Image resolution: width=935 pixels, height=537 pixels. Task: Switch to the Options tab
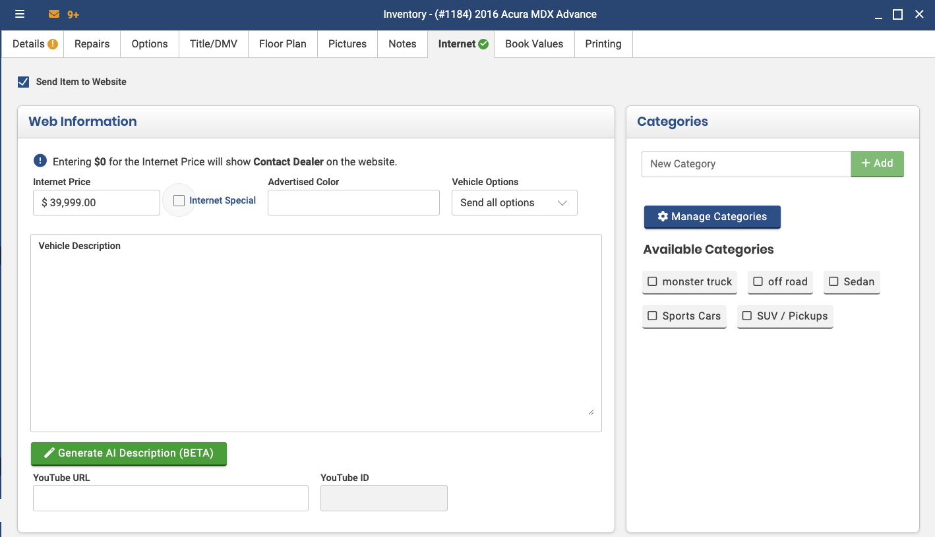tap(150, 44)
